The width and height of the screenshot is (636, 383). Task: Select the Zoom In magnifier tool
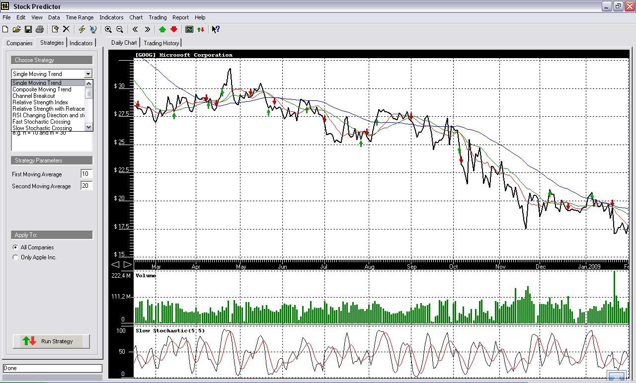(108, 29)
